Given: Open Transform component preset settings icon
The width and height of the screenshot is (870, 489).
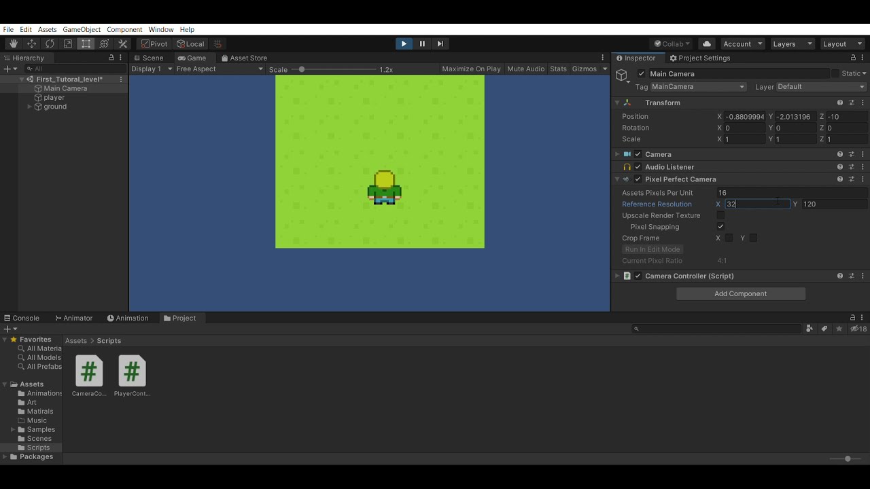Looking at the screenshot, I should click(852, 103).
